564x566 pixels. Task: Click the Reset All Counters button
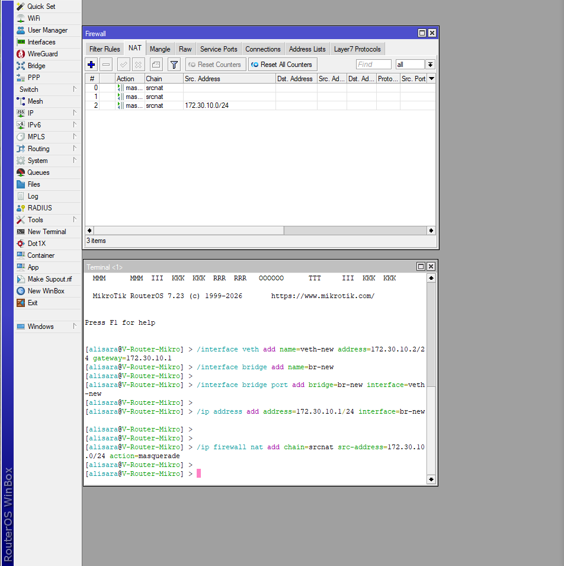click(x=283, y=65)
